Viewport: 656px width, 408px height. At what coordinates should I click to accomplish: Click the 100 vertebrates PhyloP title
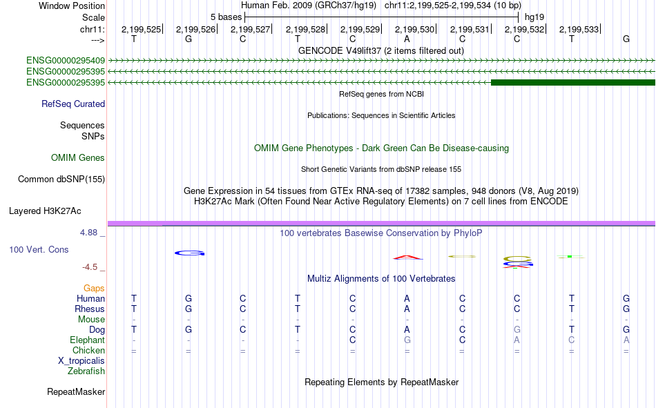tap(381, 233)
